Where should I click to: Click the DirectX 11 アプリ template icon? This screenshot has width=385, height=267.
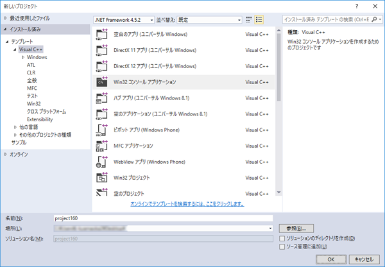(x=101, y=49)
